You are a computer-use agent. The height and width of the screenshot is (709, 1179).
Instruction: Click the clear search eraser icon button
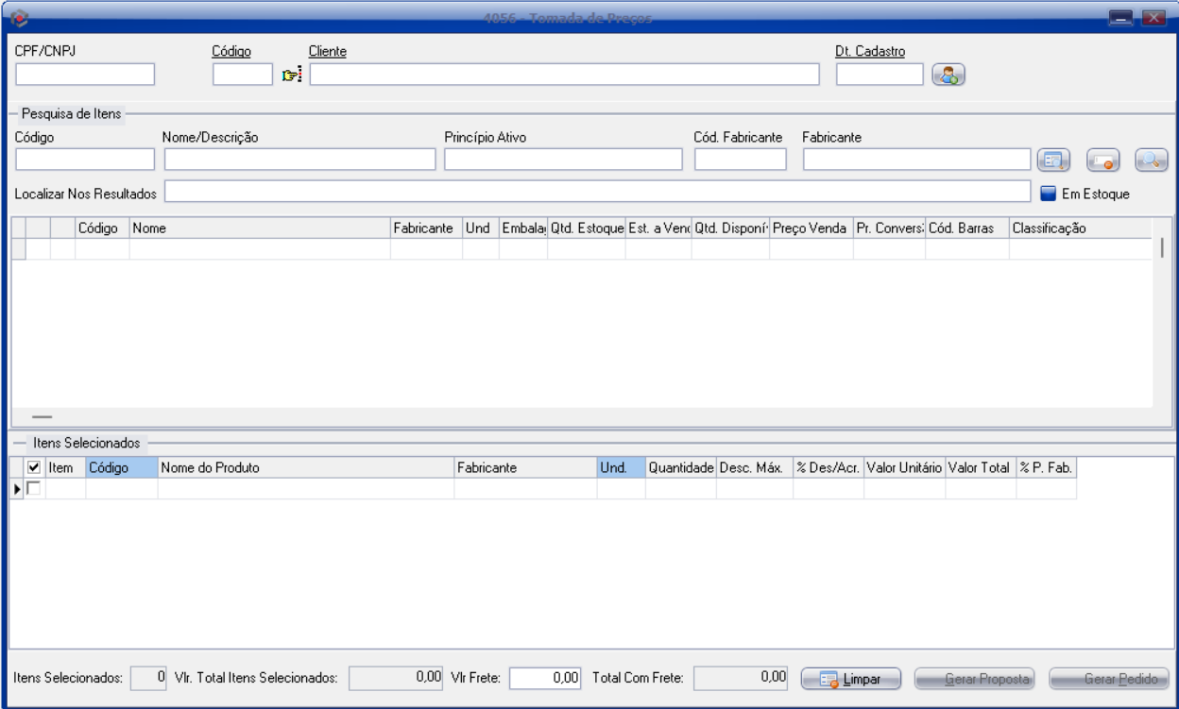[1102, 160]
